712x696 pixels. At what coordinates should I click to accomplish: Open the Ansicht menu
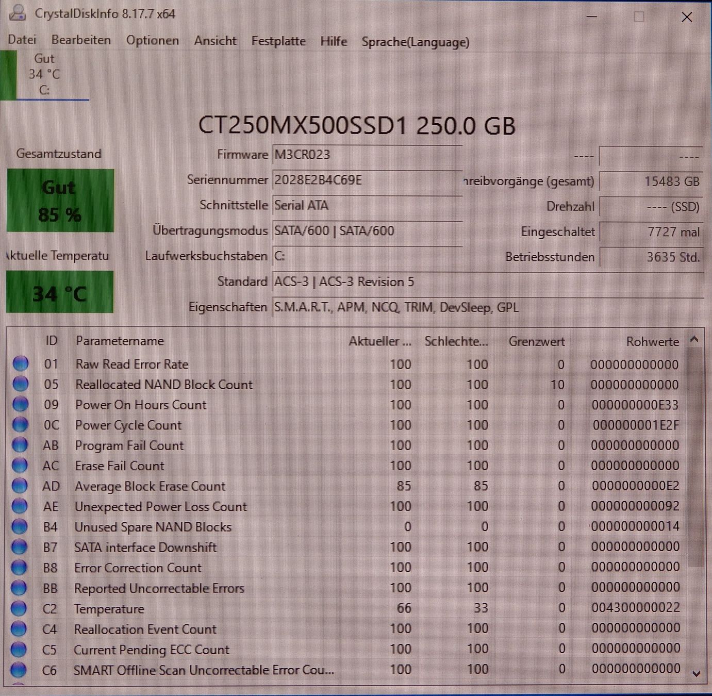[x=215, y=41]
